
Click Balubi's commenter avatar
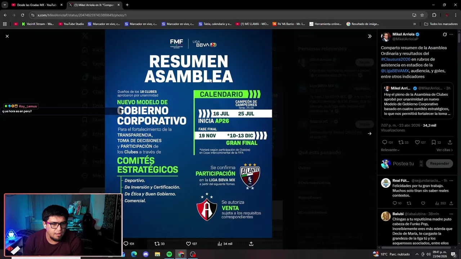point(386,216)
